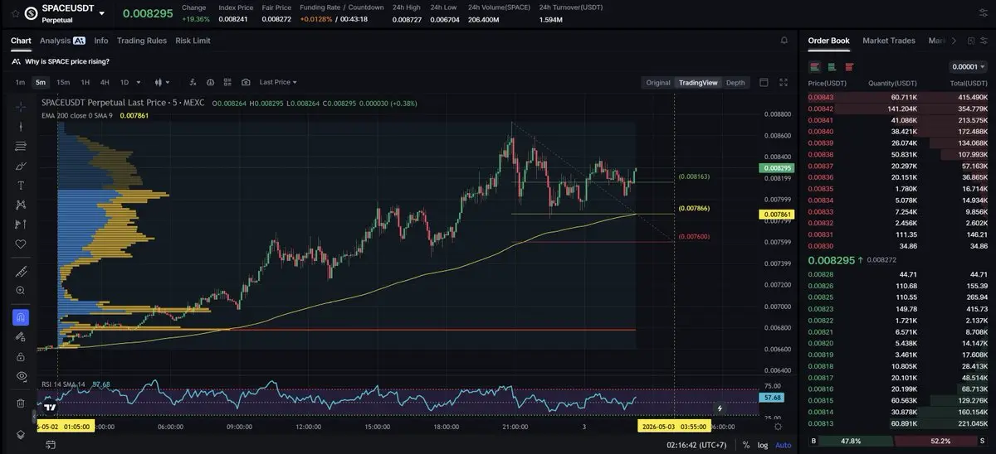
Task: Click the notification bell icon
Action: coord(784,41)
